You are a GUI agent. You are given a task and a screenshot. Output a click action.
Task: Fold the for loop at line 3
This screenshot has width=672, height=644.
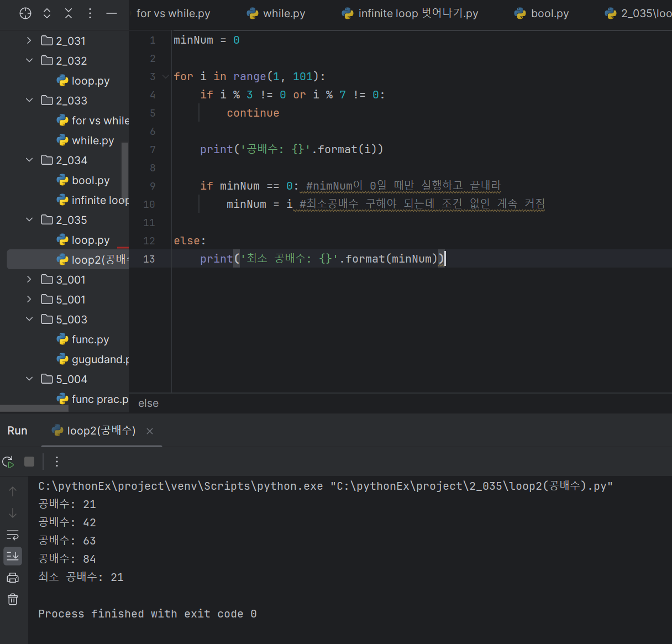click(165, 77)
